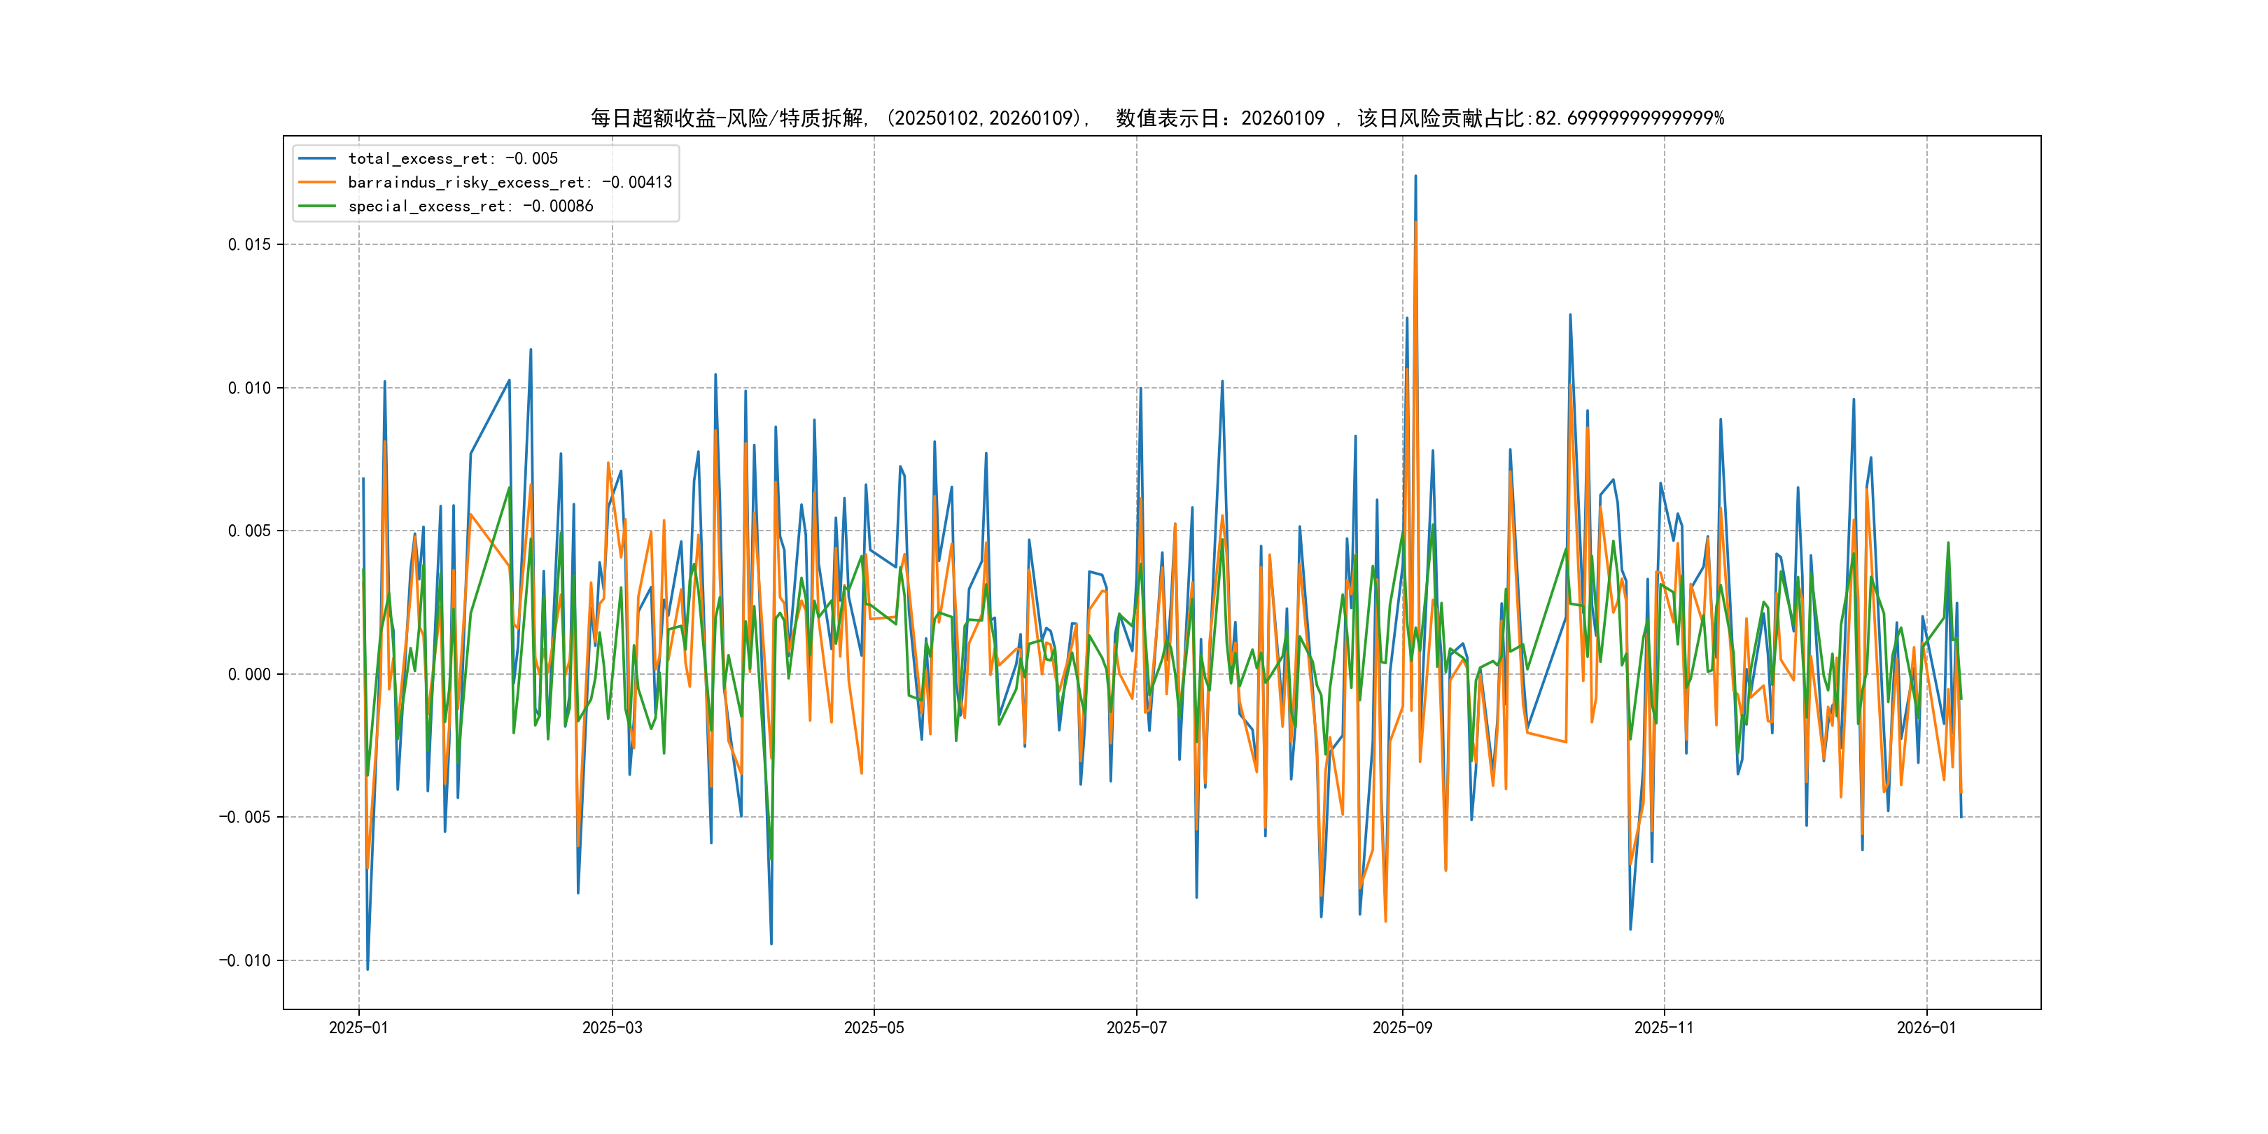
Task: Click the -0.005 y-axis tick label
Action: 245,817
